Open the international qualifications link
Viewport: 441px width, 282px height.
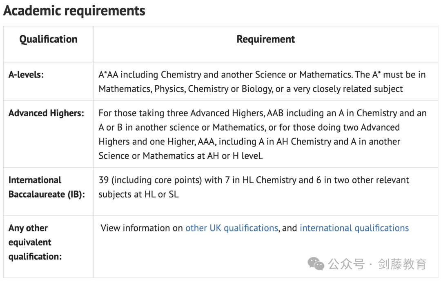(354, 228)
